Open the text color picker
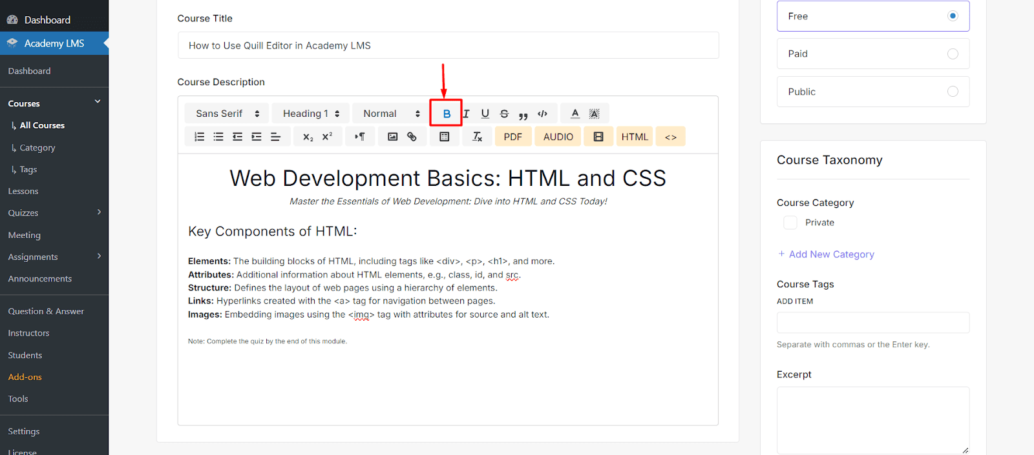This screenshot has height=455, width=1034. click(x=575, y=114)
